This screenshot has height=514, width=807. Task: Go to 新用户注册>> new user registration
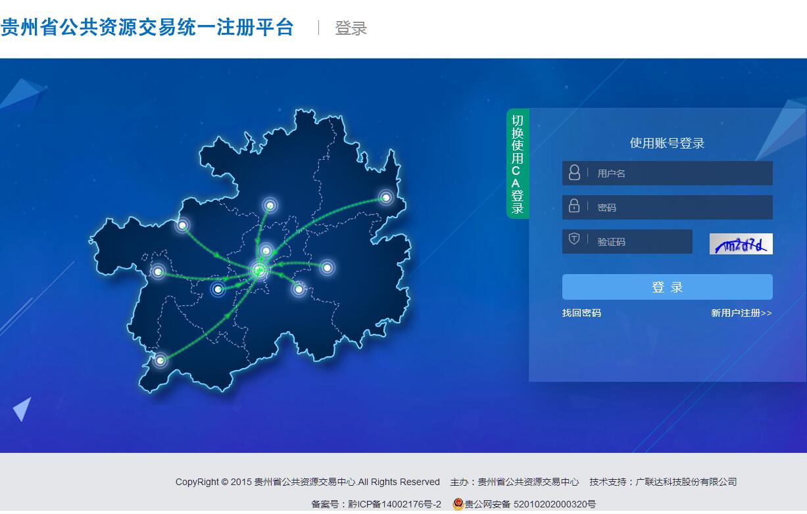click(x=741, y=313)
